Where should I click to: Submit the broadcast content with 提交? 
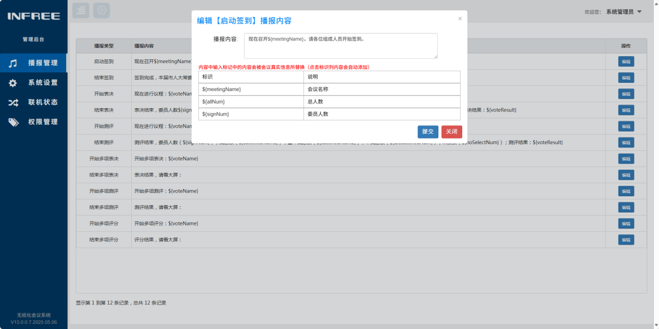428,132
